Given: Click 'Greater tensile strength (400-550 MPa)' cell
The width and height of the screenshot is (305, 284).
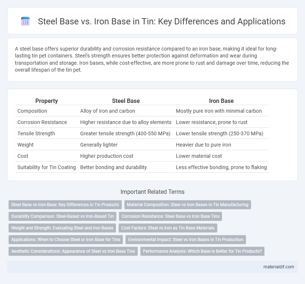Looking at the screenshot, I should [125, 133].
